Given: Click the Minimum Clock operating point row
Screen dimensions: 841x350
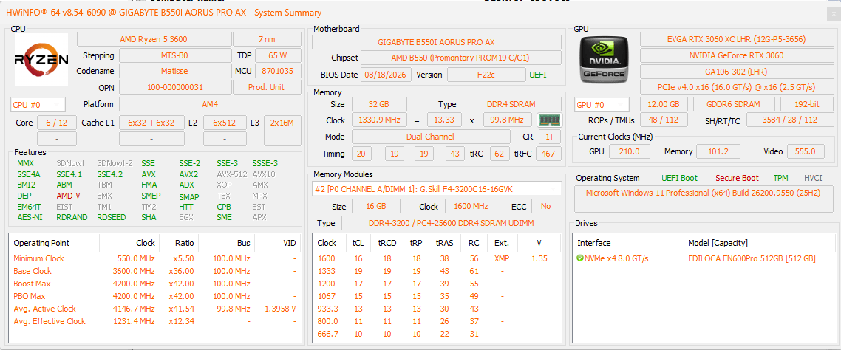Looking at the screenshot, I should pyautogui.click(x=155, y=258).
